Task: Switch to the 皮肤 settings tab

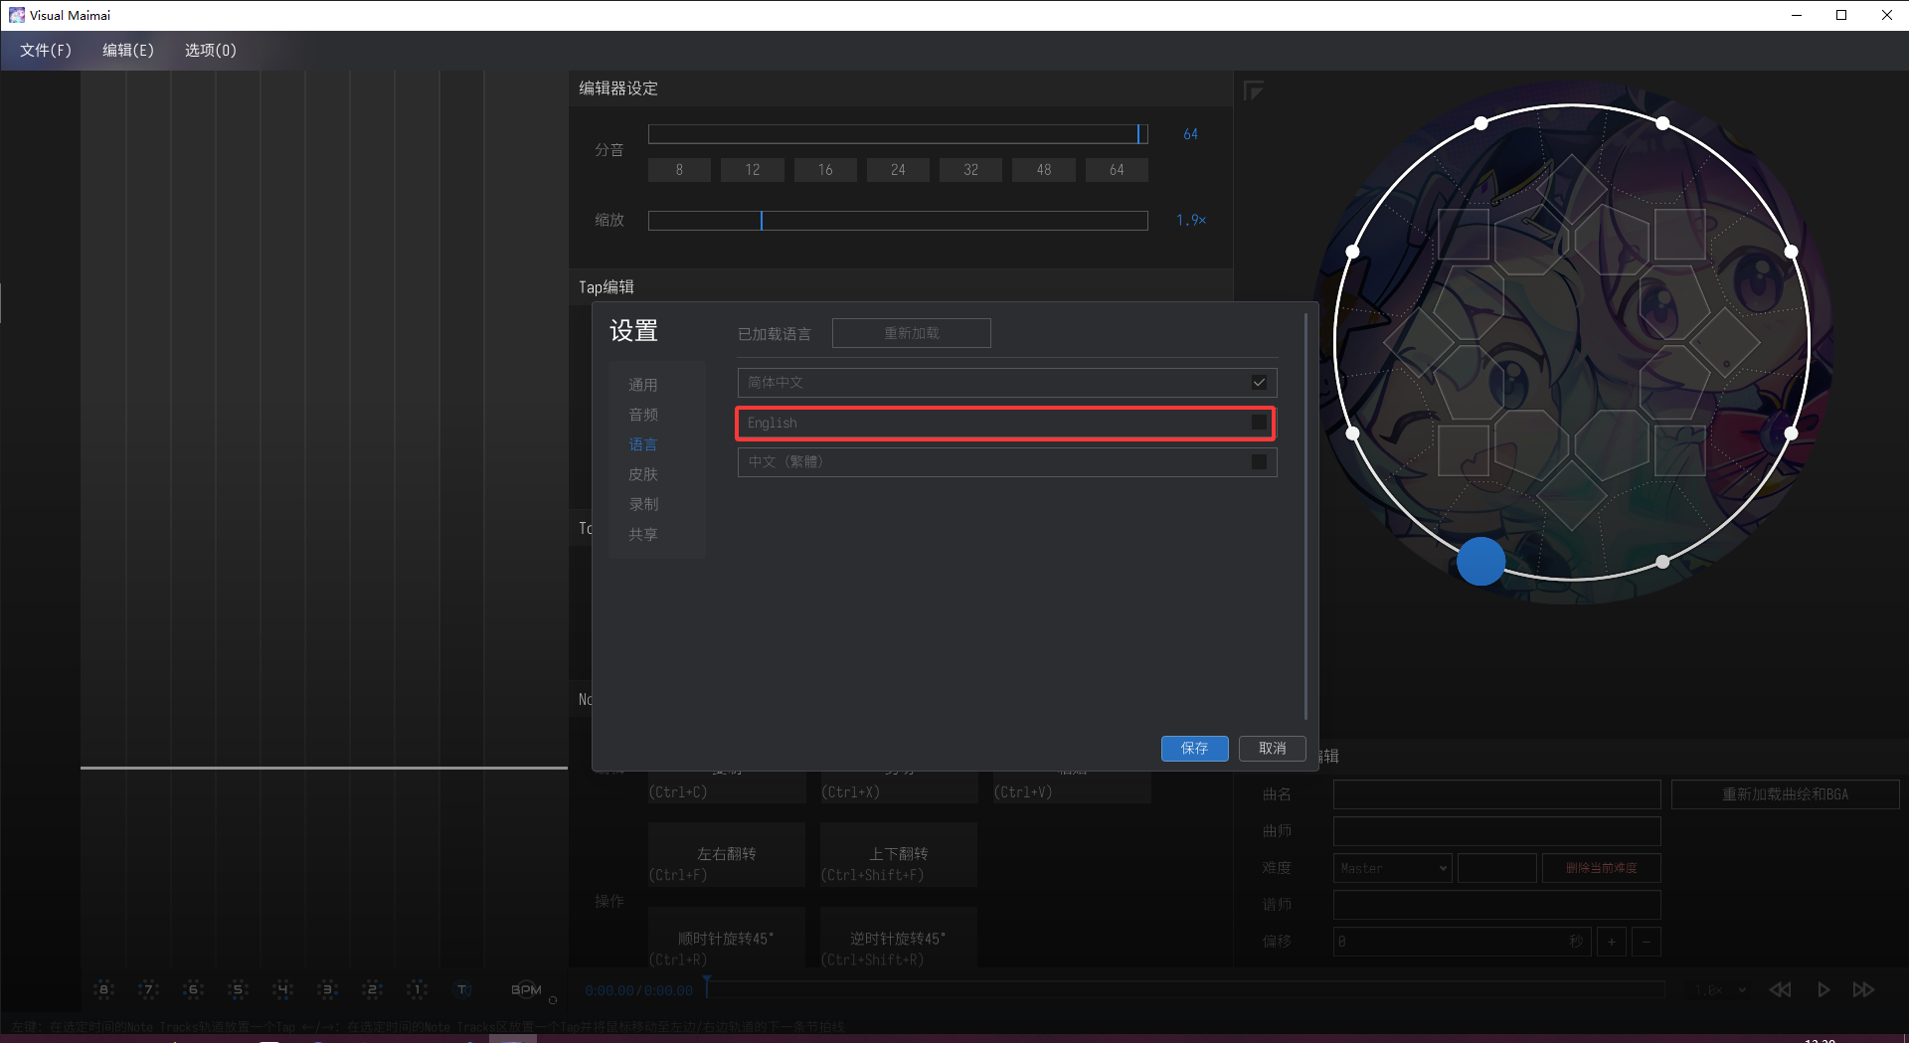Action: pos(643,474)
